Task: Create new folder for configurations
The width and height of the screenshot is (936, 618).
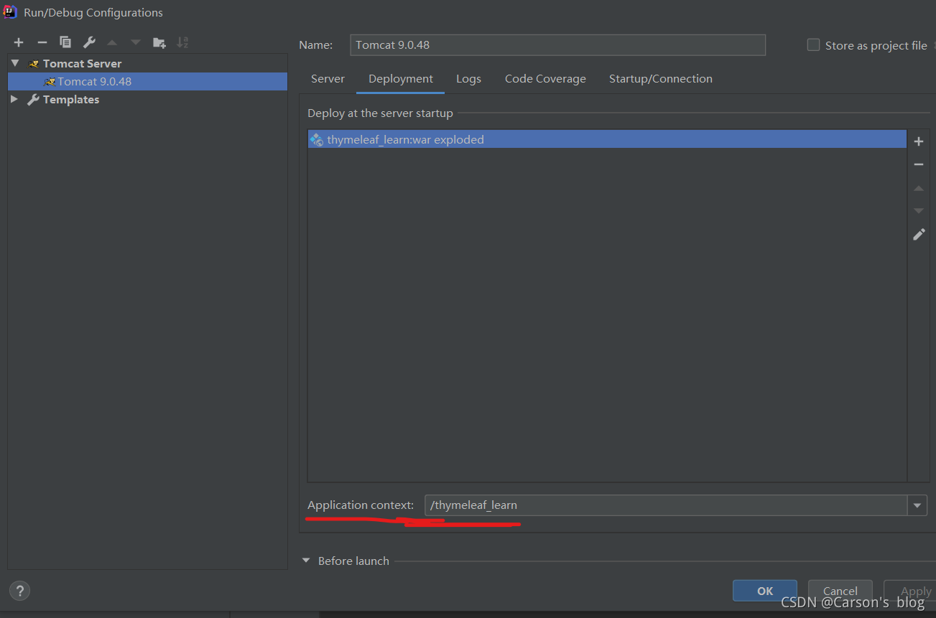Action: click(159, 42)
